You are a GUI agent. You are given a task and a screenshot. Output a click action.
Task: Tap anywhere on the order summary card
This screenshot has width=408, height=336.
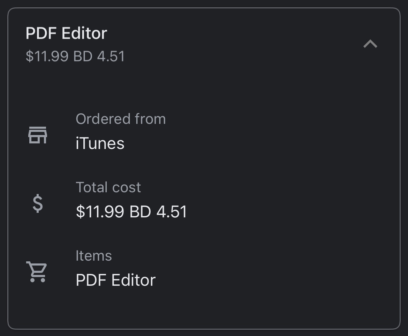(204, 167)
